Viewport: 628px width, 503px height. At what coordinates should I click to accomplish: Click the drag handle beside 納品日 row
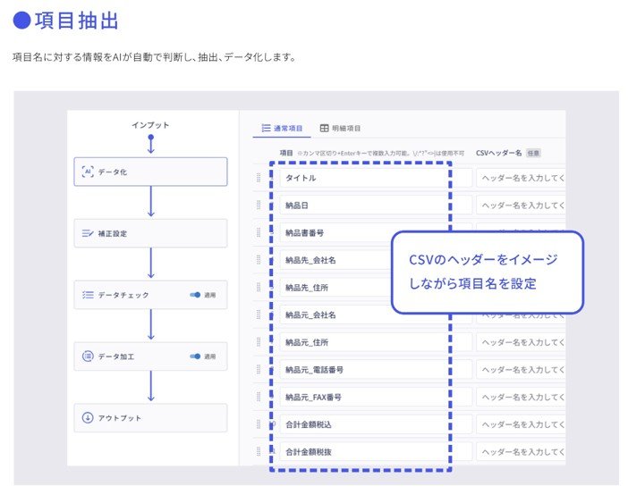coord(259,205)
